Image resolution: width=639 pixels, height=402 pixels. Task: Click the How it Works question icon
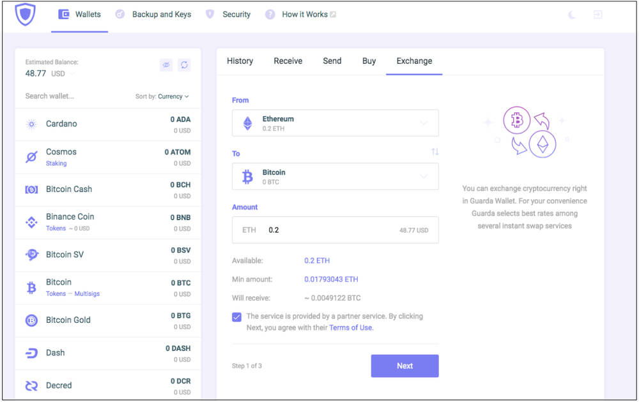point(270,15)
